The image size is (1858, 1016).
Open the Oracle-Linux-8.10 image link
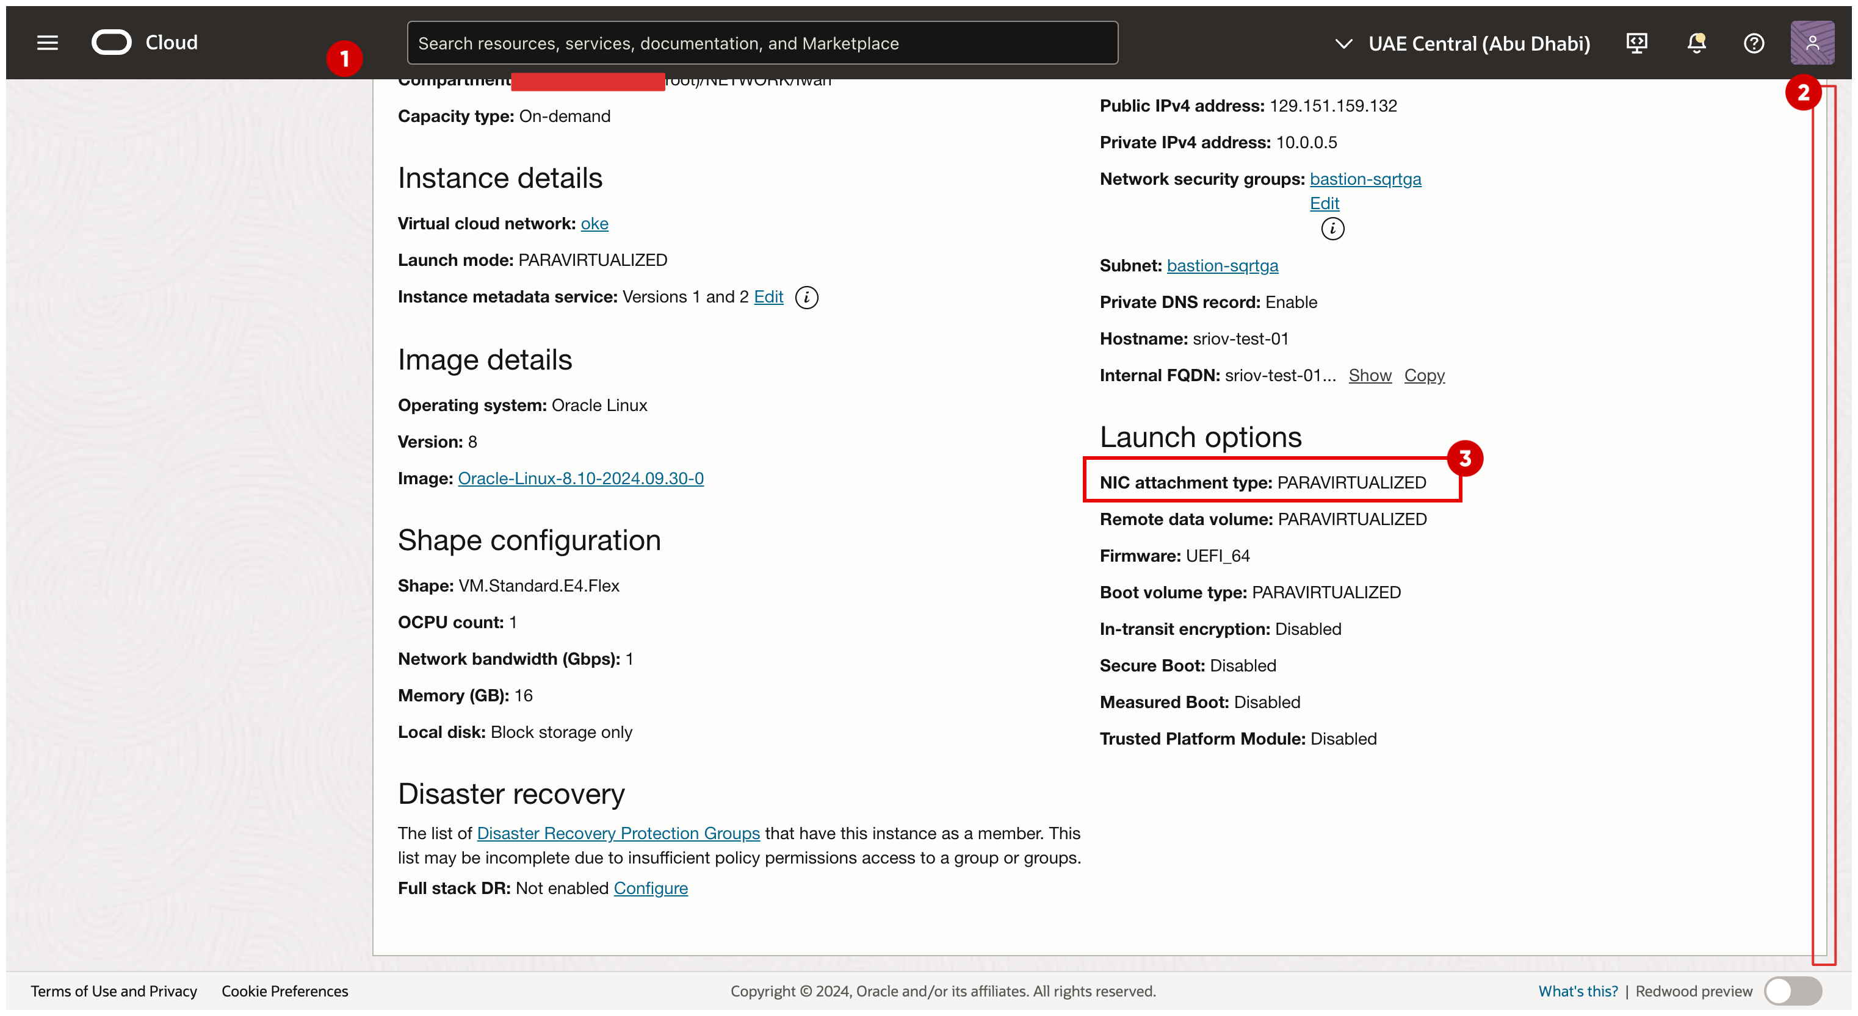580,479
